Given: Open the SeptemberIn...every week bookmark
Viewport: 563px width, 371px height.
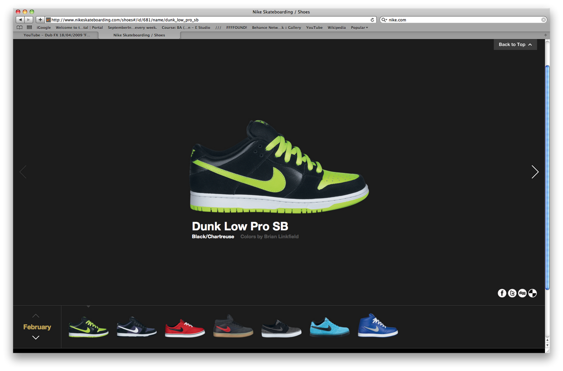Looking at the screenshot, I should 132,27.
